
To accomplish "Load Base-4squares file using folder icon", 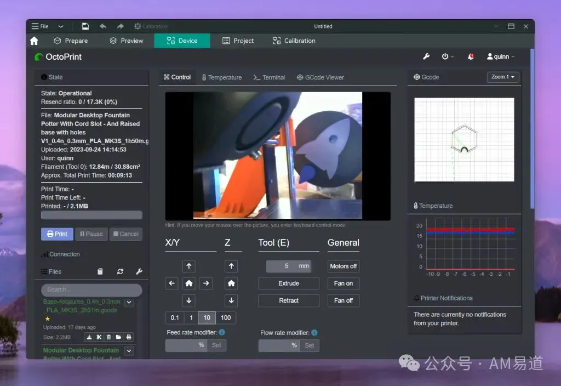I will coord(118,337).
